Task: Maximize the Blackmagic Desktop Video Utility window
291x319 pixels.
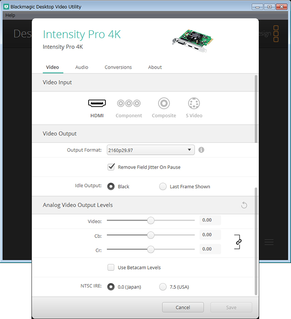Action: point(270,7)
